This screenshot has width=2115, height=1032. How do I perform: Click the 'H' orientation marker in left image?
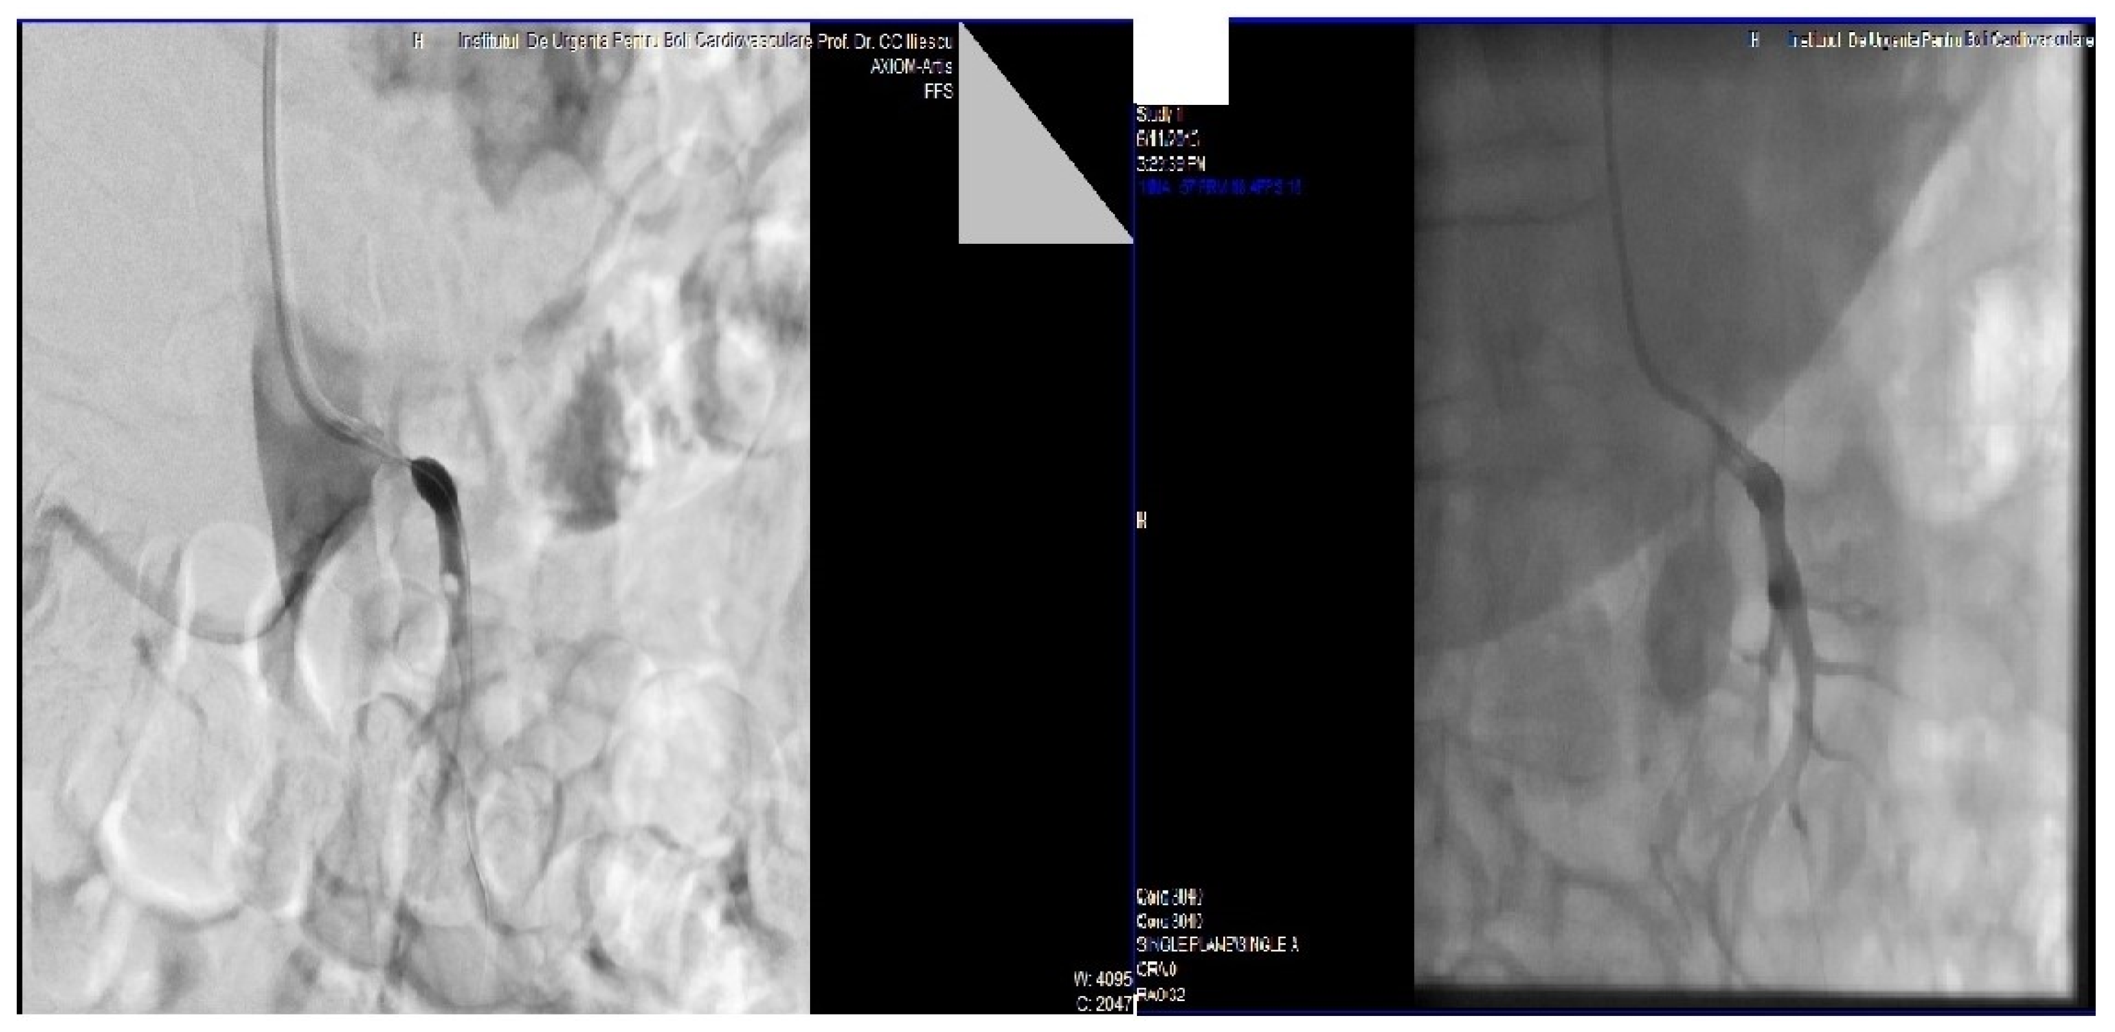[x=418, y=41]
